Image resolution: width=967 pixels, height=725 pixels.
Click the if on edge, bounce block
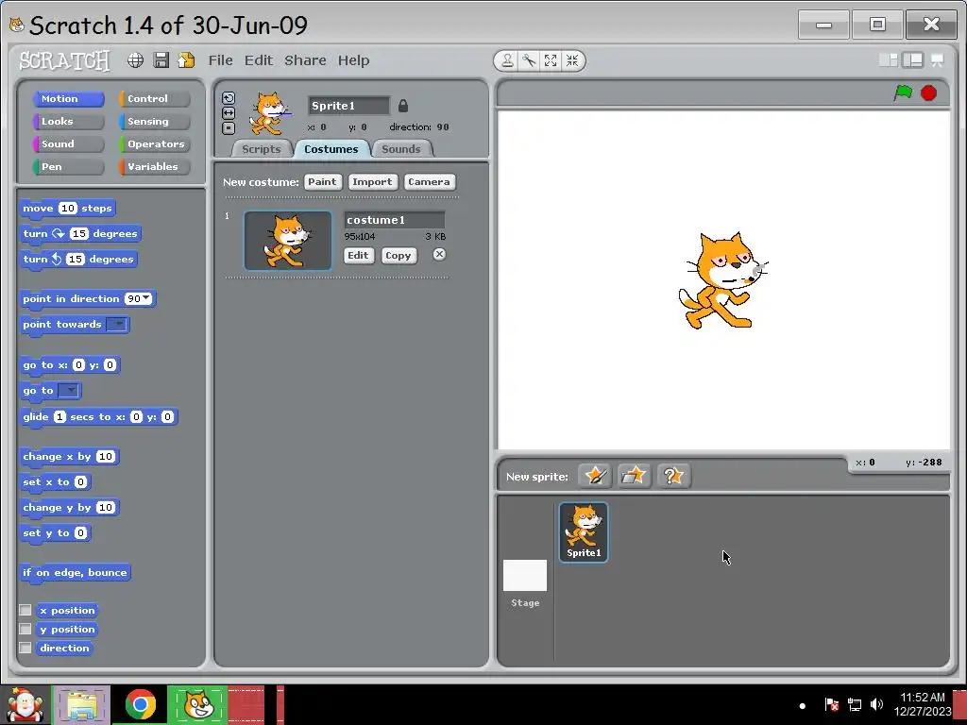pyautogui.click(x=75, y=573)
